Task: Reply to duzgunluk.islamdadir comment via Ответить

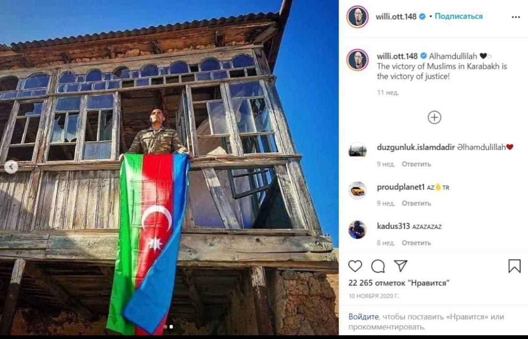Action: click(416, 164)
